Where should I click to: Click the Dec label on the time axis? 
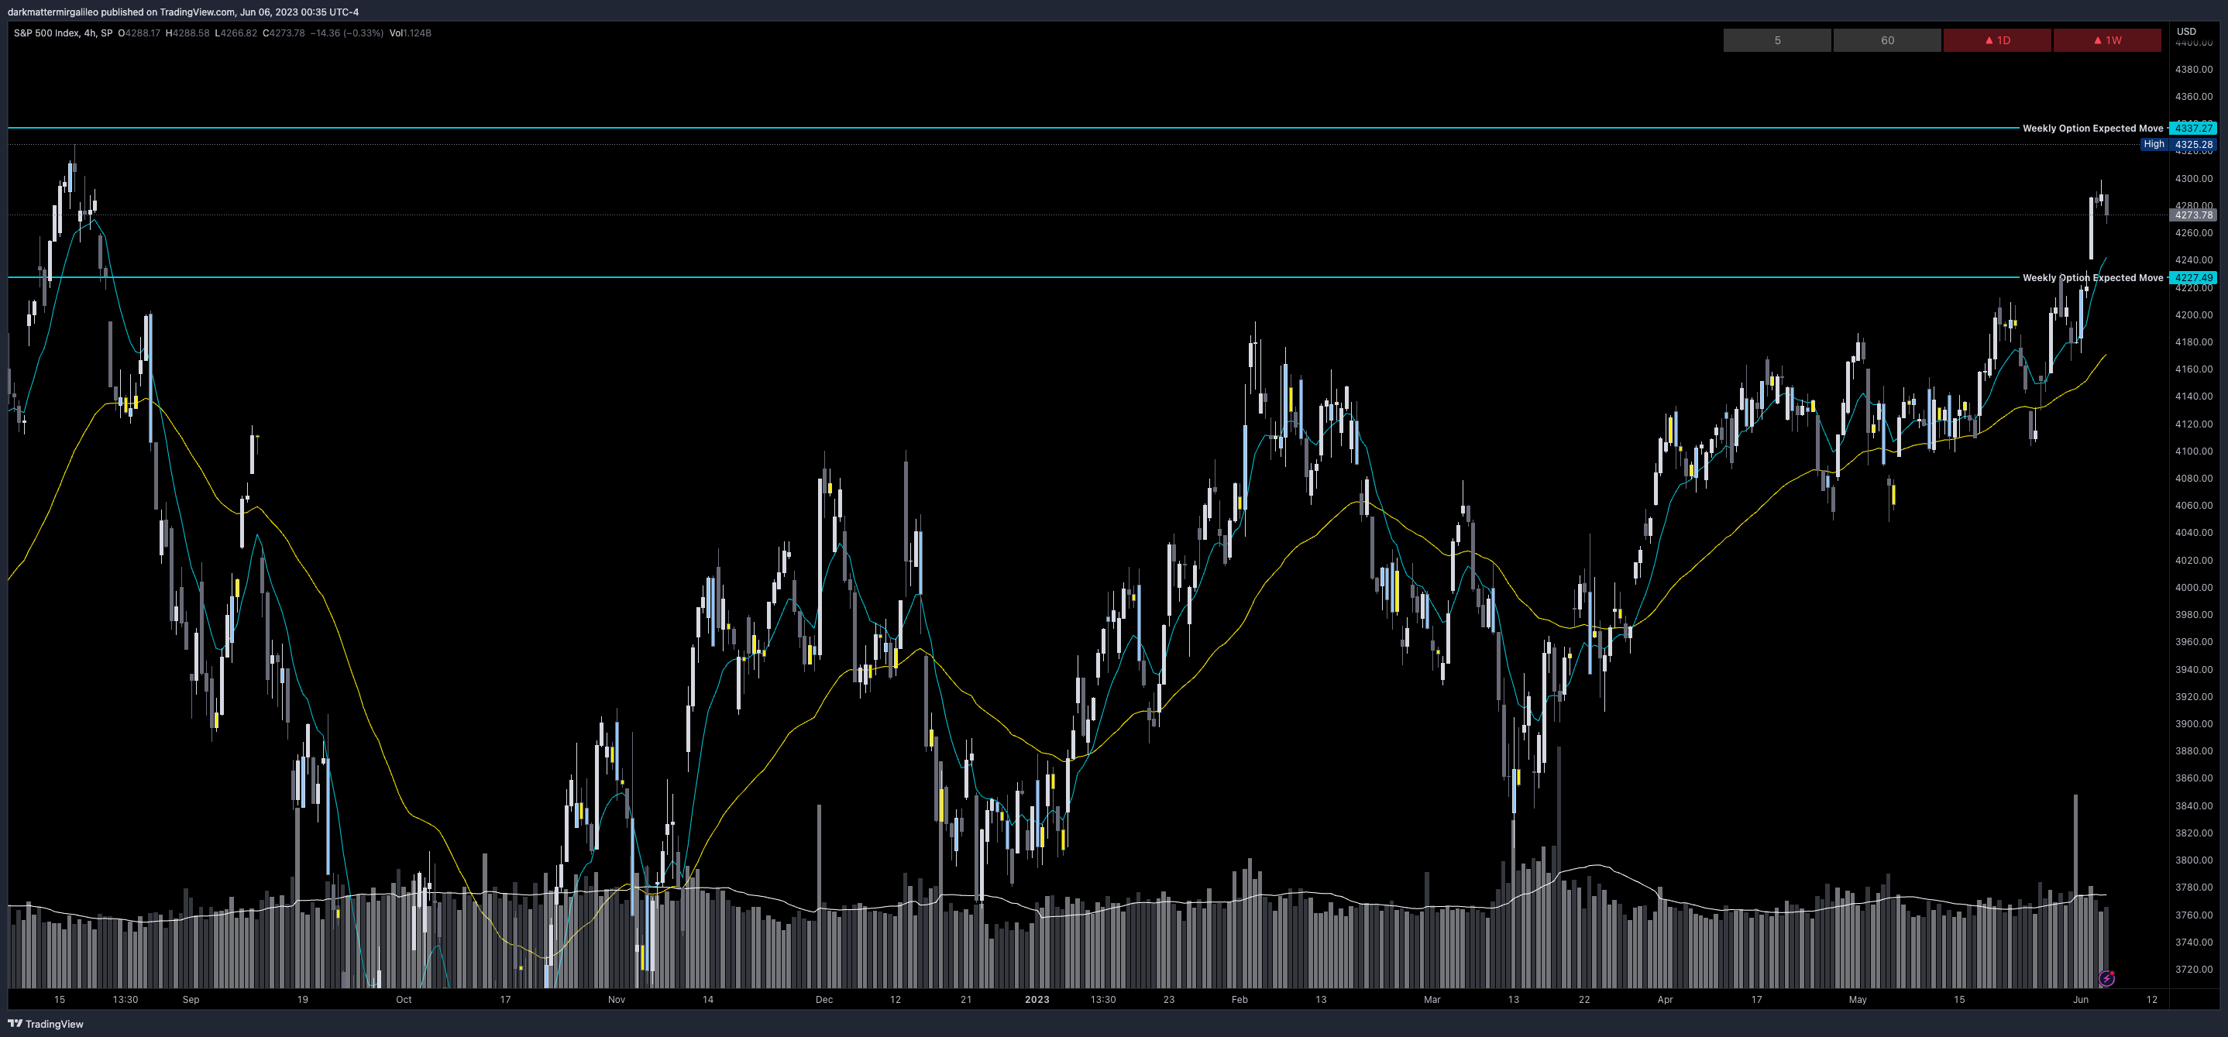pyautogui.click(x=824, y=999)
